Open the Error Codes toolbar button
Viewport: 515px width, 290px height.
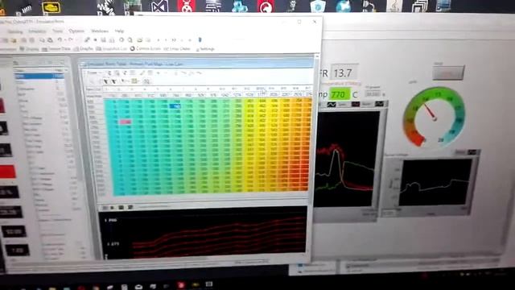pos(177,48)
